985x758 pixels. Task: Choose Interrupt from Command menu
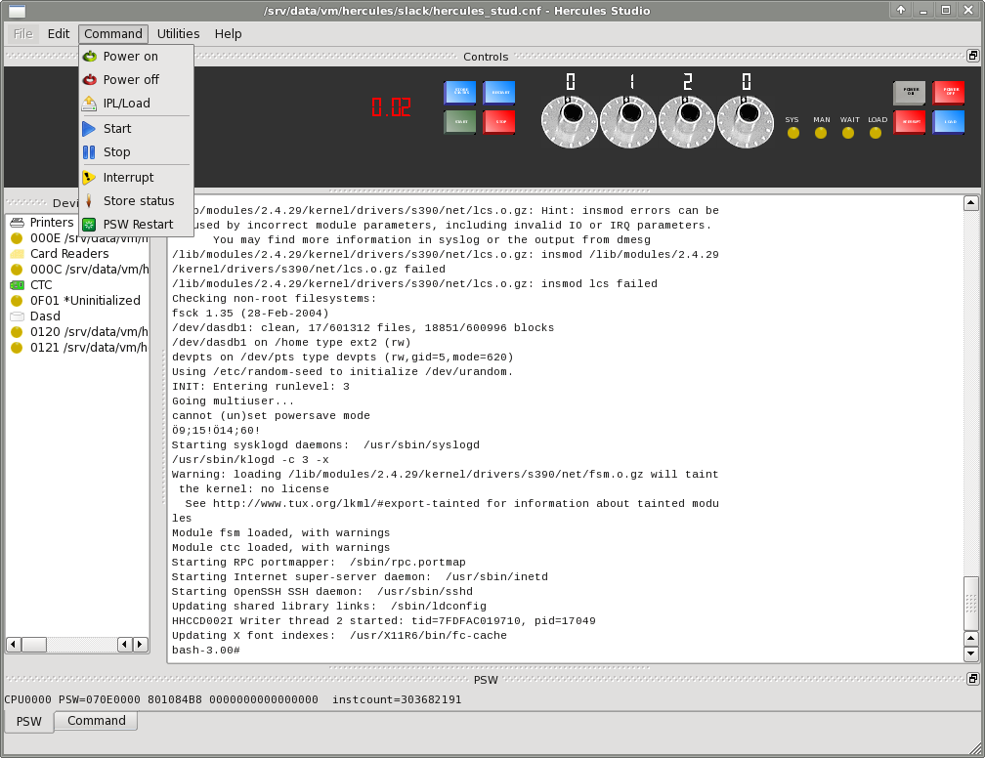(137, 178)
